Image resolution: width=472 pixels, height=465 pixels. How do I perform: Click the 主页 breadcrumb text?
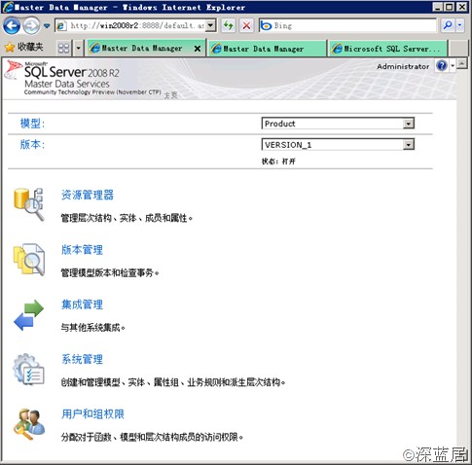[x=170, y=95]
